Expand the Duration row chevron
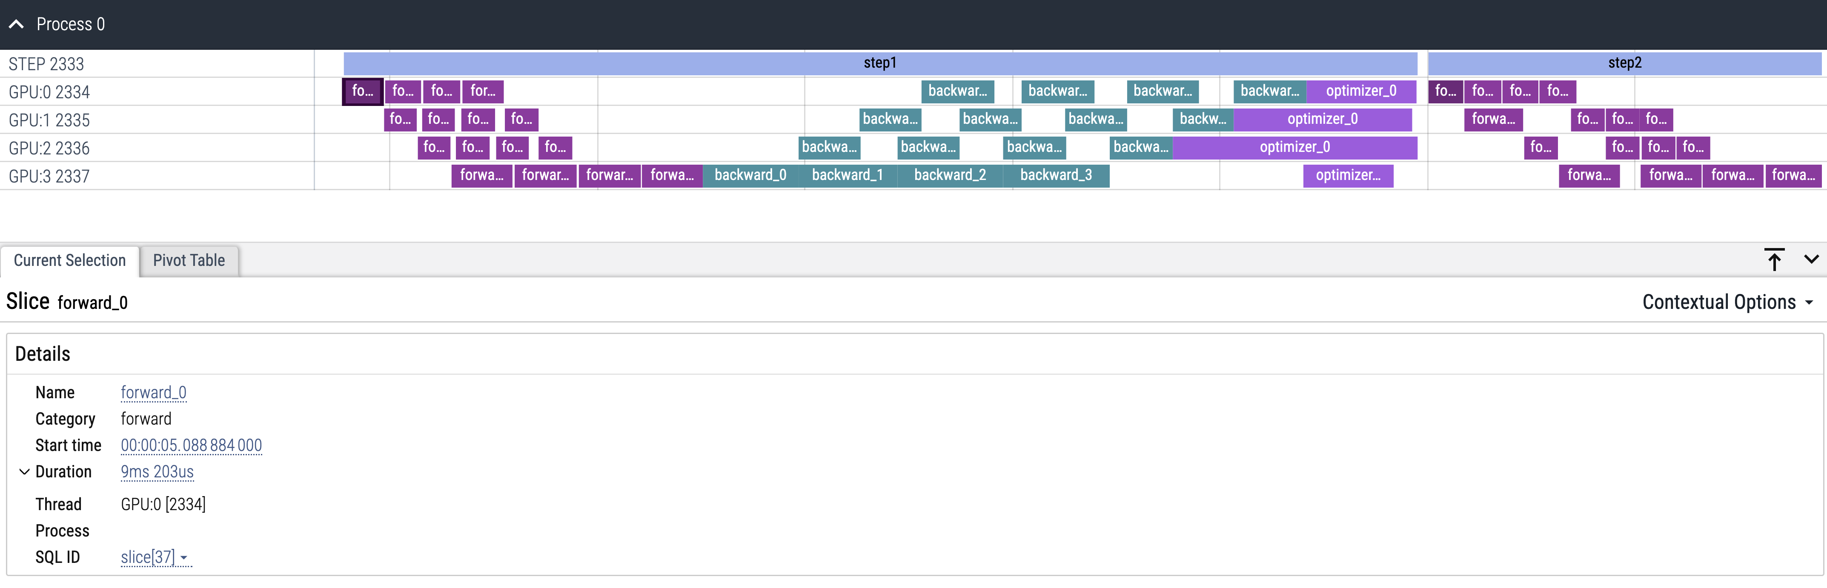The width and height of the screenshot is (1827, 588). (x=24, y=472)
